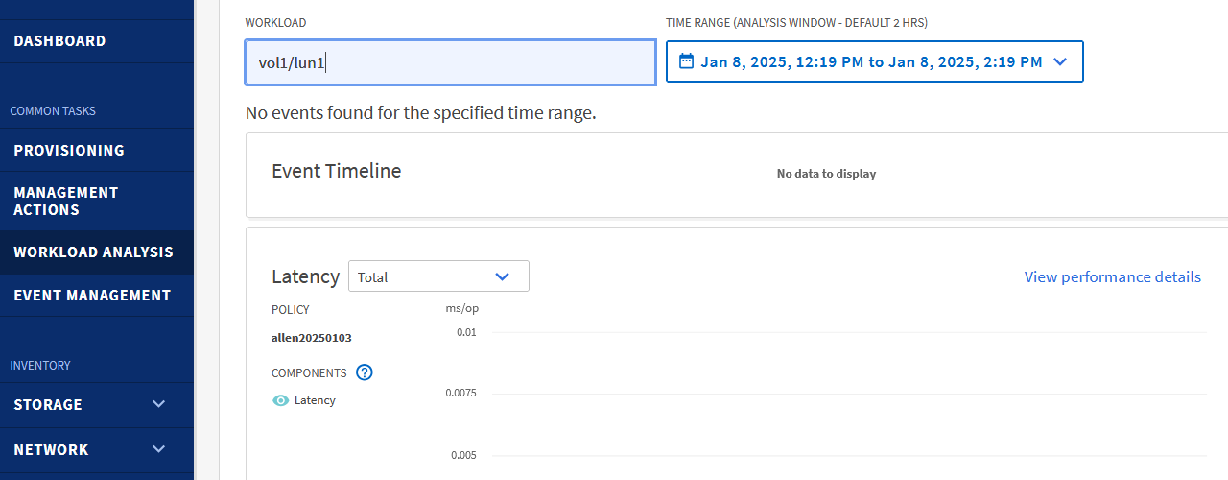Screen dimensions: 1228x480
Task: Click the Latency component legend label
Action: tap(315, 400)
